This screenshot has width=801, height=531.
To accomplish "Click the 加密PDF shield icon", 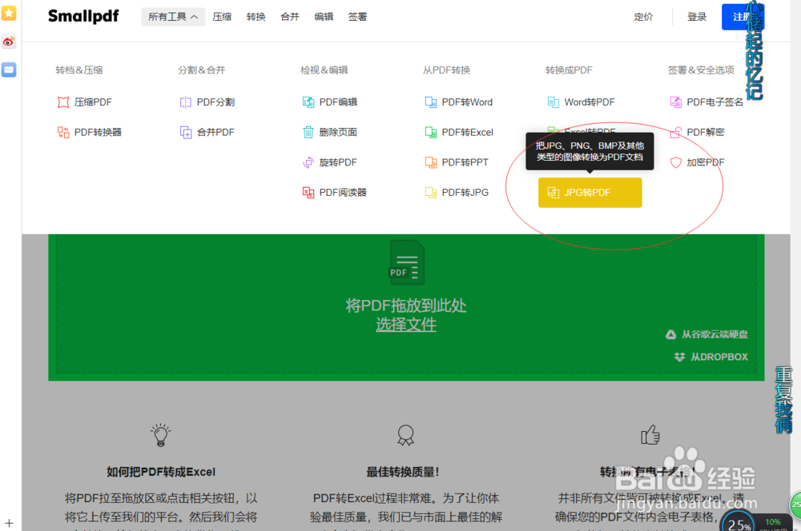I will (x=676, y=162).
